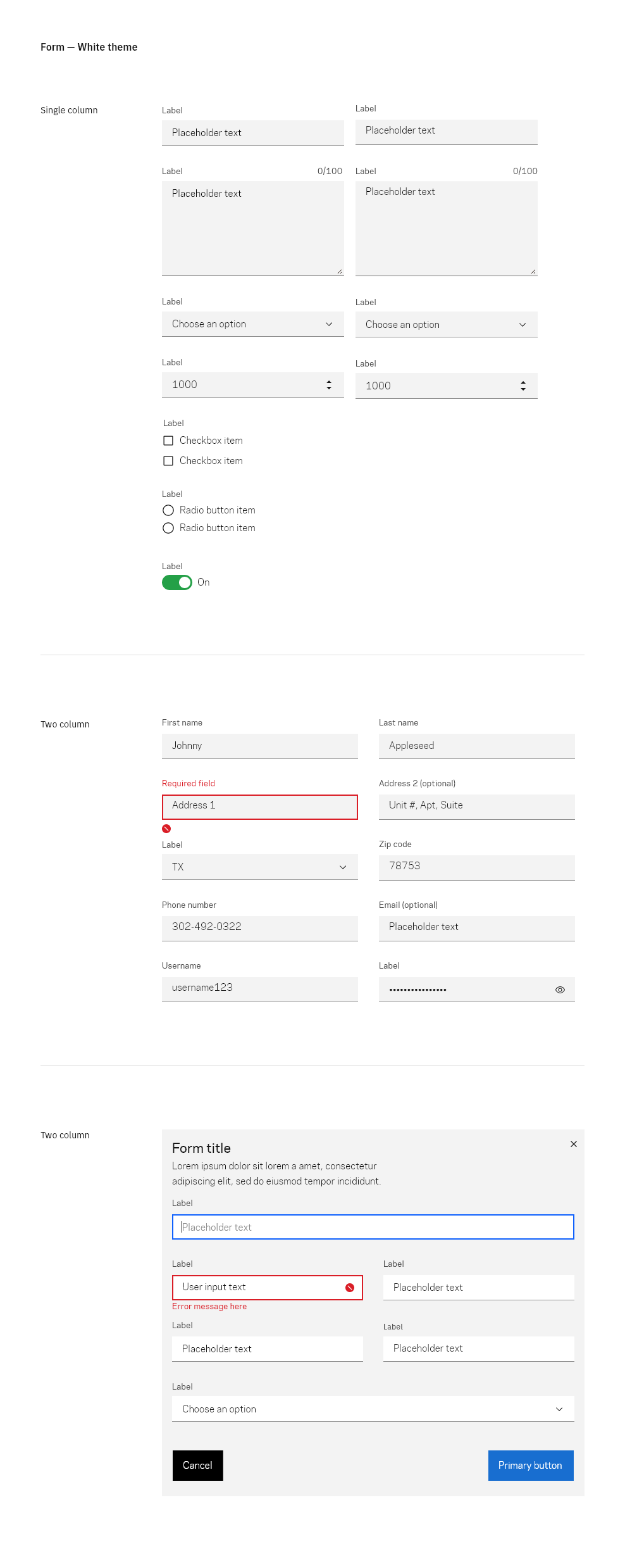Screen dimensions: 625x1546
Task: Click resize handle of right textarea
Action: (x=533, y=272)
